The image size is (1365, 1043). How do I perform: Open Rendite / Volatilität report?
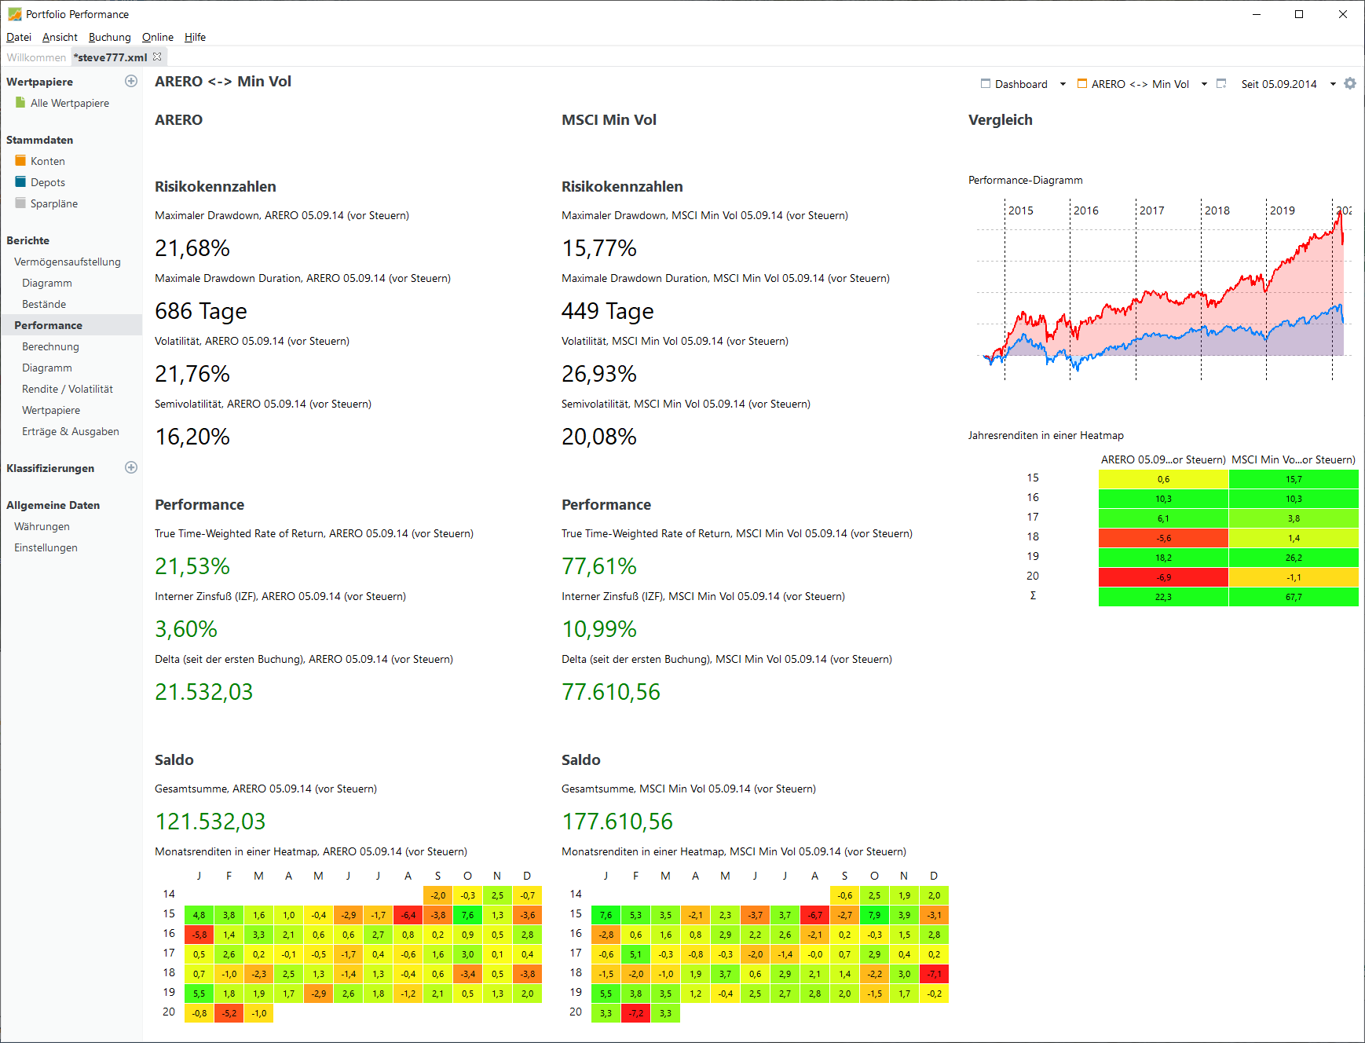point(68,389)
